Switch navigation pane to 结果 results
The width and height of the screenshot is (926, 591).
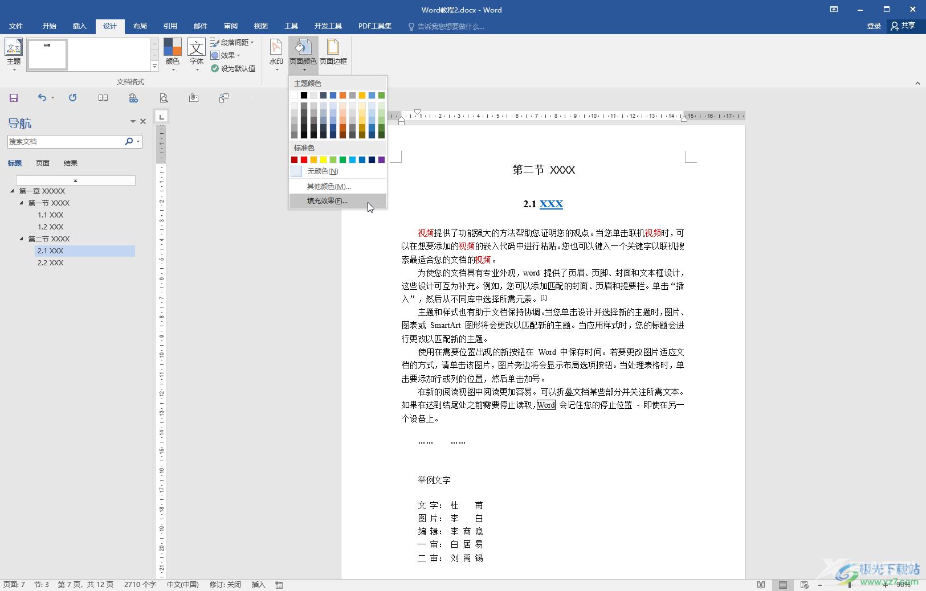pyautogui.click(x=71, y=163)
